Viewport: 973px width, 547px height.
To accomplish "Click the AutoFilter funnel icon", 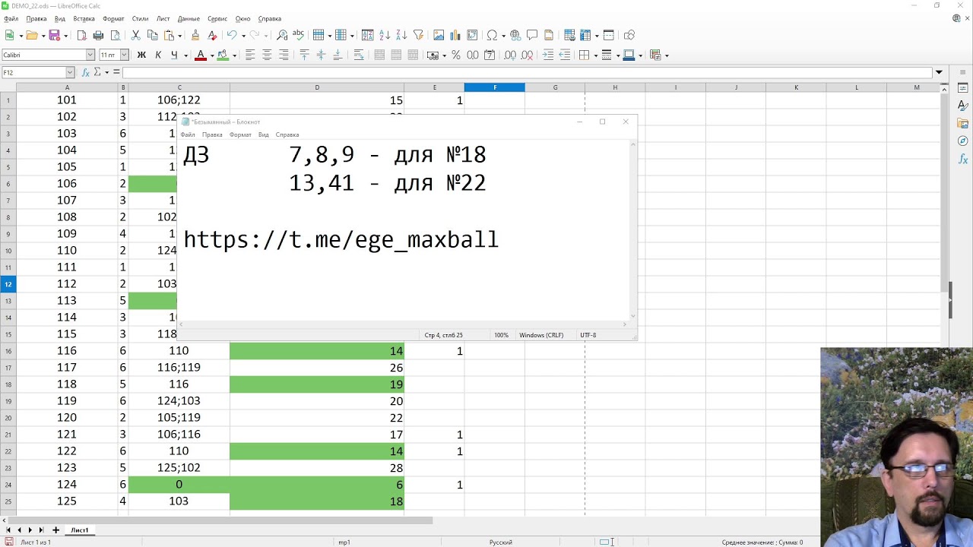I will point(417,35).
